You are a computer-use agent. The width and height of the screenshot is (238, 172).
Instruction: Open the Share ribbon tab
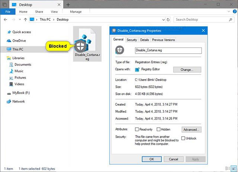[39, 12]
